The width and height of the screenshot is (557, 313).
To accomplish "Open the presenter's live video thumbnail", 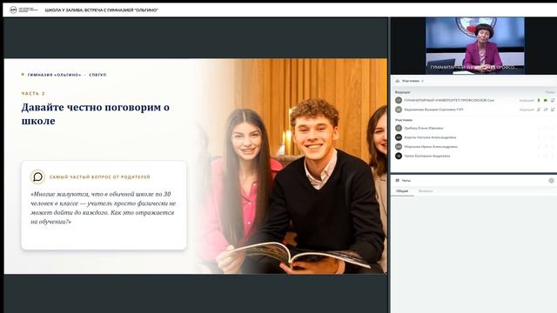I will click(475, 46).
